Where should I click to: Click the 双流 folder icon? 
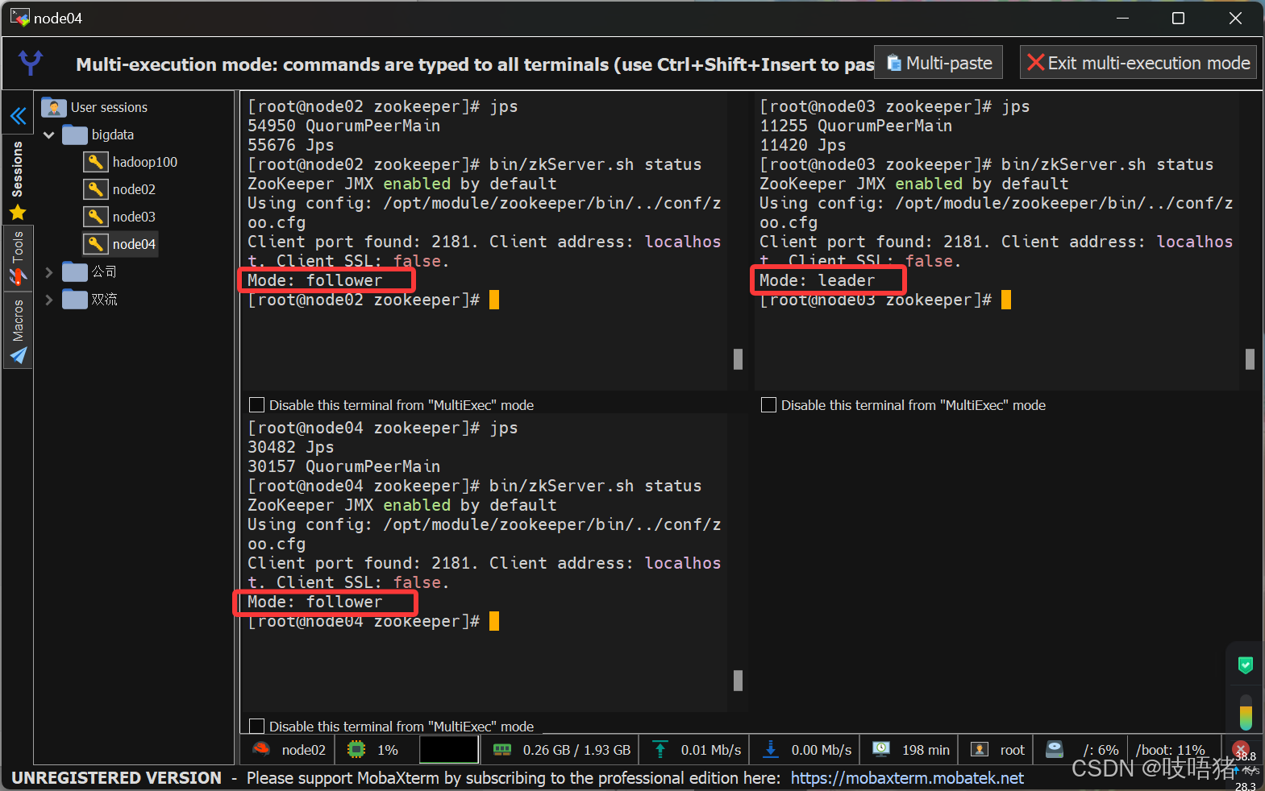75,299
